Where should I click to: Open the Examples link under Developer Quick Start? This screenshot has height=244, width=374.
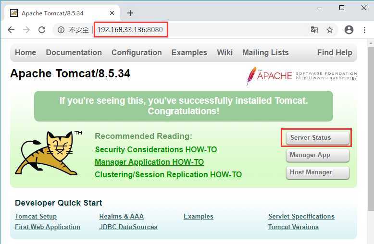(199, 216)
